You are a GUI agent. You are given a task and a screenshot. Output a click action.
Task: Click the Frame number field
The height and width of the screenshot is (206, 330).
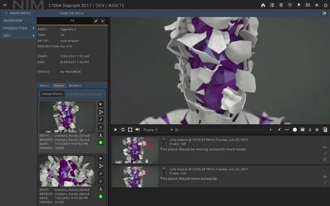click(155, 130)
